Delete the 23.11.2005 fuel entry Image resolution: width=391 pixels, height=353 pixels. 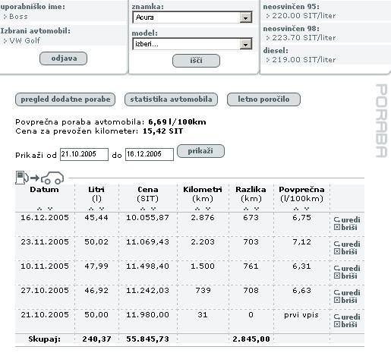point(345,251)
